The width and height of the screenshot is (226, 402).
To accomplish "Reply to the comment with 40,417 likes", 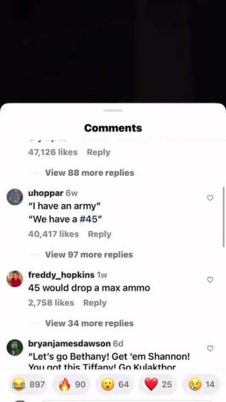I will [99, 234].
